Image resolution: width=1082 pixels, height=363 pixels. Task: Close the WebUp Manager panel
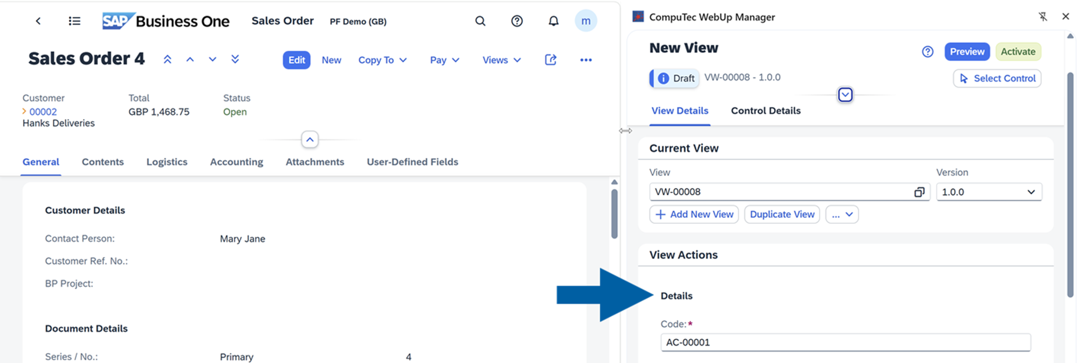coord(1065,17)
